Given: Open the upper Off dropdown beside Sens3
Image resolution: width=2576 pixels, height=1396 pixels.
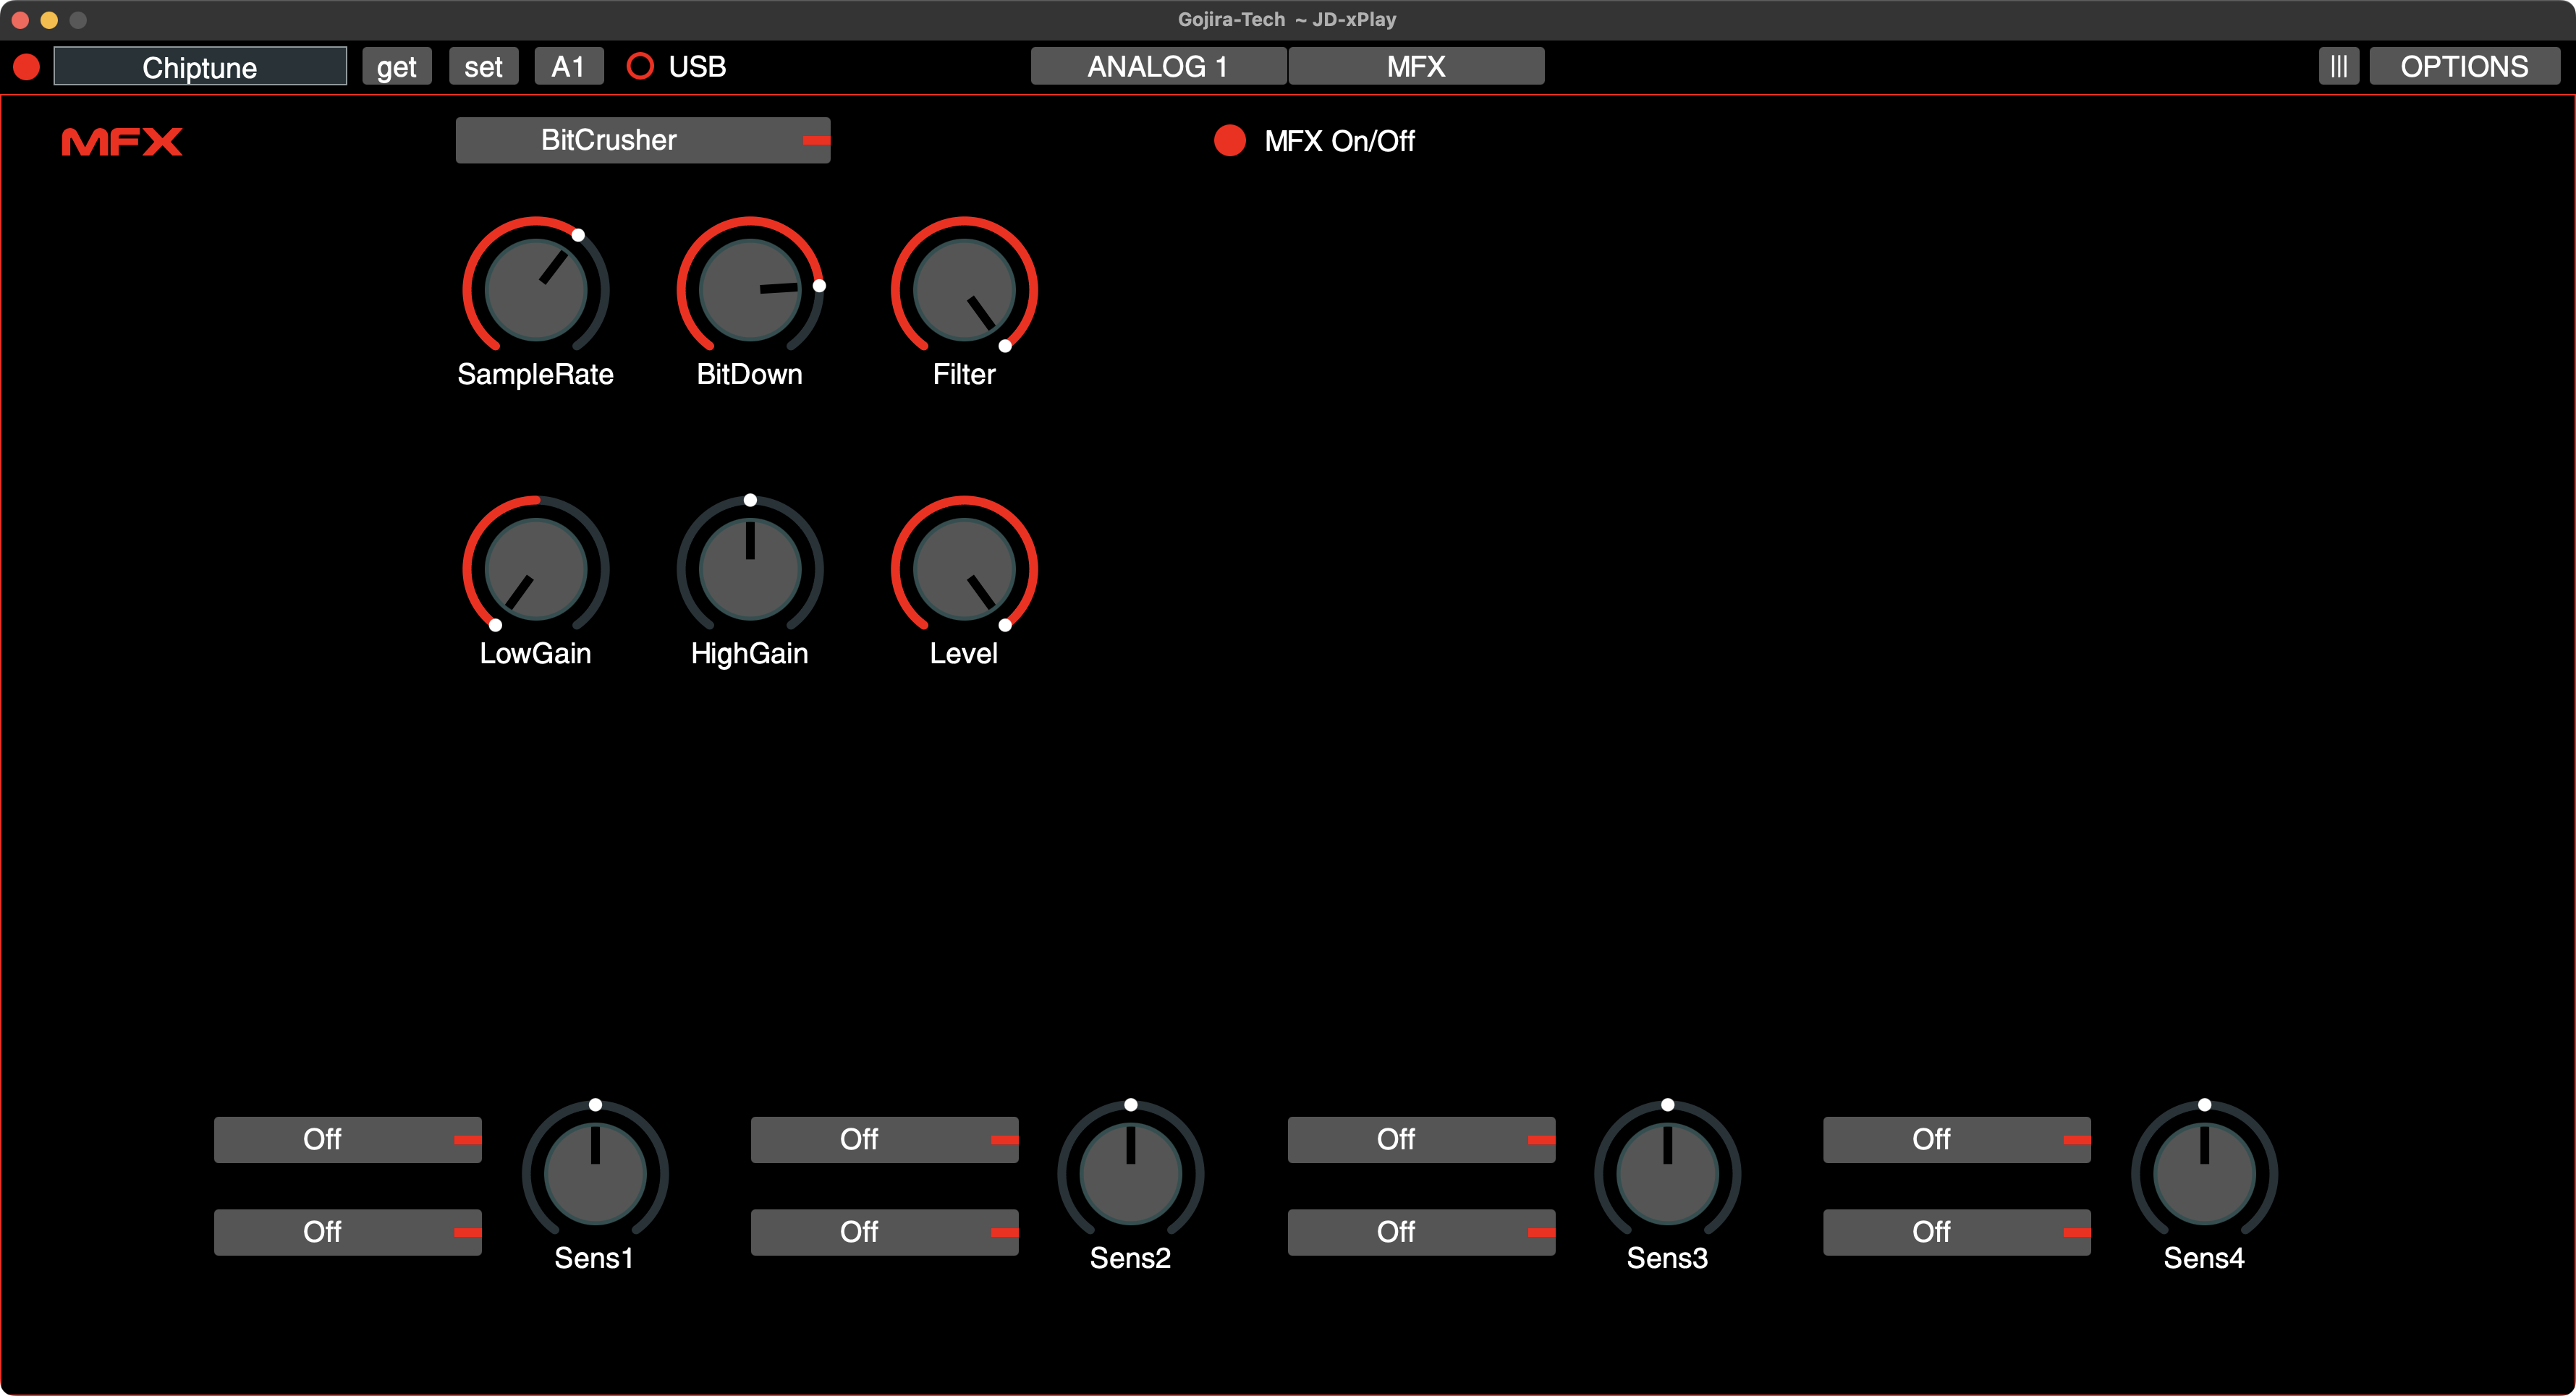Looking at the screenshot, I should pyautogui.click(x=1422, y=1139).
